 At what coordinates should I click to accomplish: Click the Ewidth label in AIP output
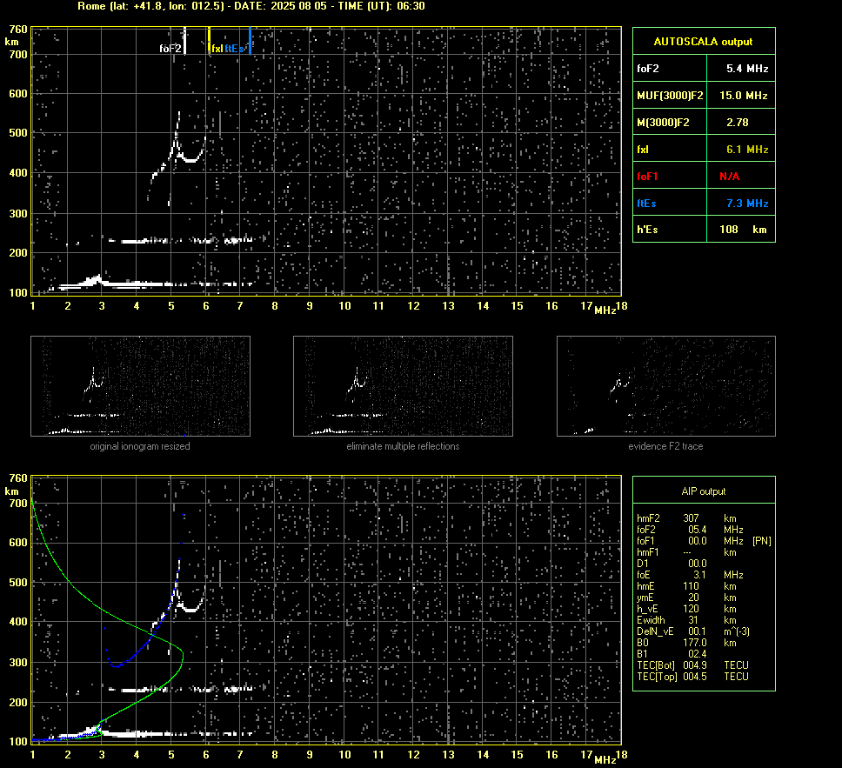coord(651,620)
